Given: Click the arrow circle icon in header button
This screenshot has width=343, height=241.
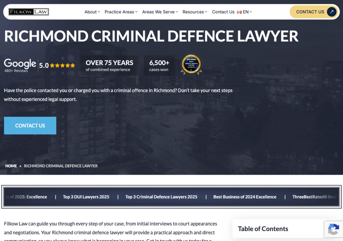Looking at the screenshot, I should [x=332, y=12].
